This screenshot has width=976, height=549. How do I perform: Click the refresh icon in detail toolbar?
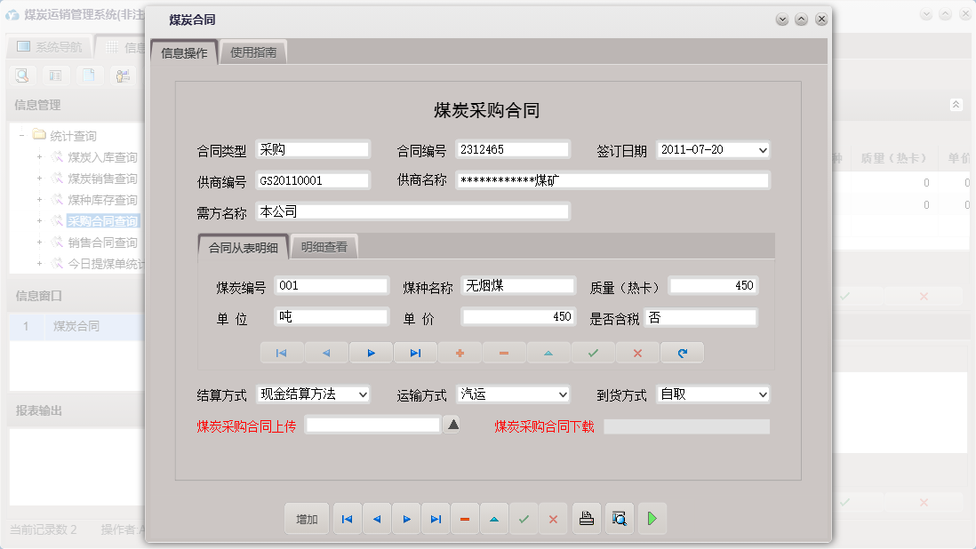pos(682,353)
